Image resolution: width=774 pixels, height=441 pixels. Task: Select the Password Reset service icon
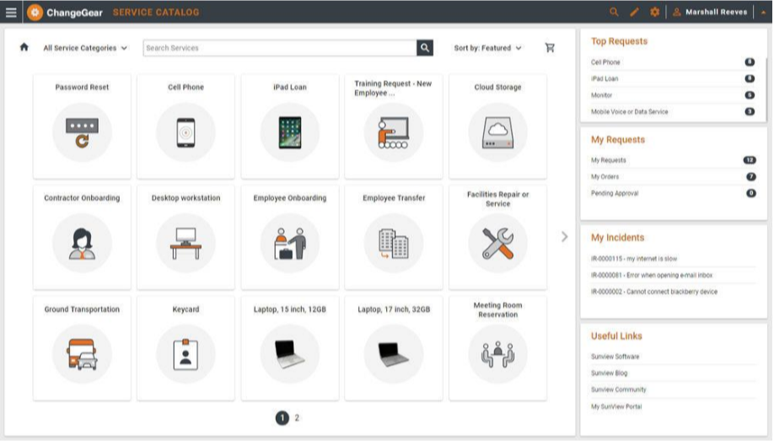point(82,132)
